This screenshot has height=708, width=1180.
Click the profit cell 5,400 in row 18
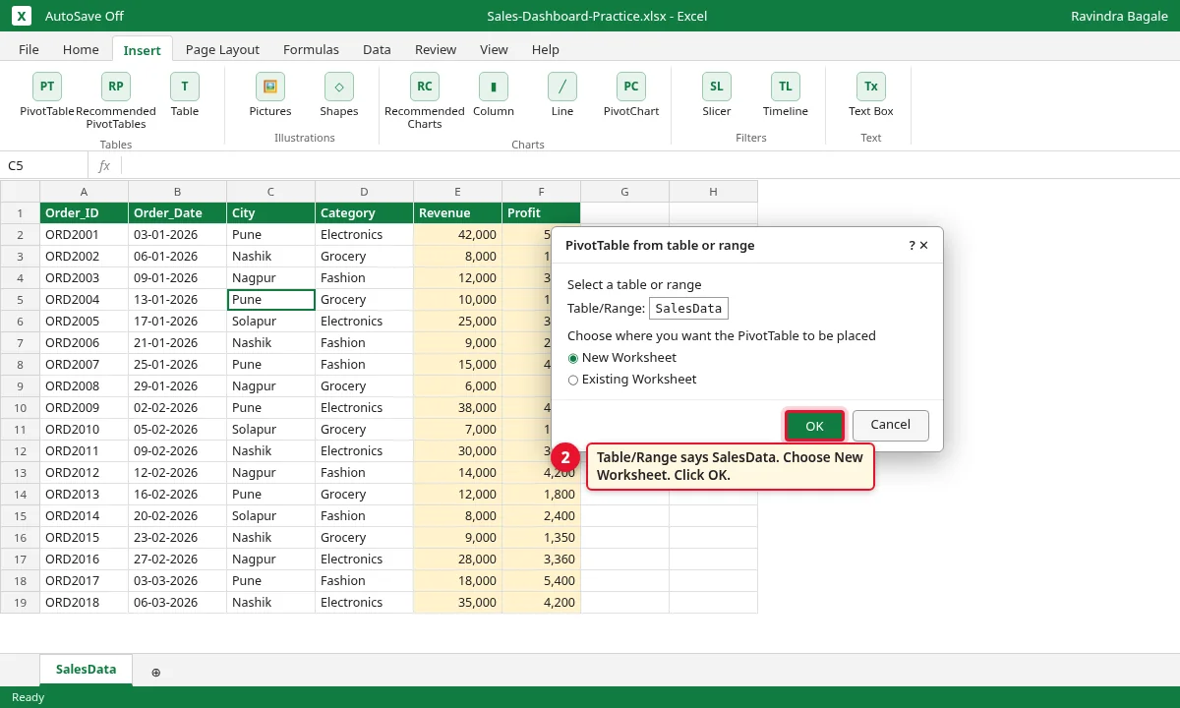pos(541,580)
